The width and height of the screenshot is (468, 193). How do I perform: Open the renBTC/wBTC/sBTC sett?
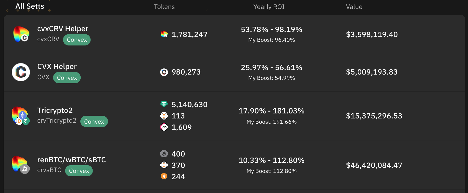pos(71,160)
